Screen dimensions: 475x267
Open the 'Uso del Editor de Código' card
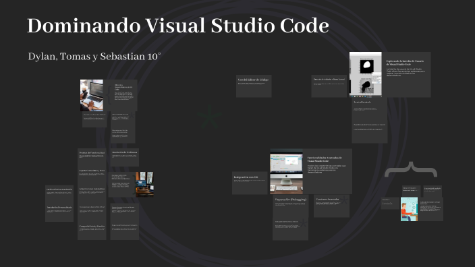click(254, 86)
